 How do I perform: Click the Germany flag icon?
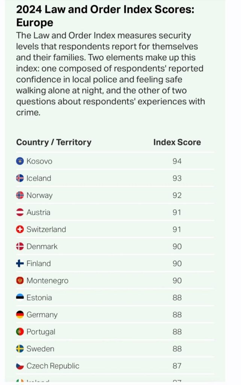coord(20,315)
